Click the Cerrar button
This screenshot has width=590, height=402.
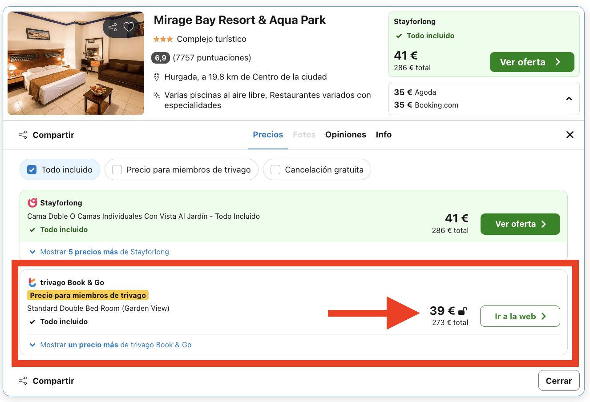559,381
